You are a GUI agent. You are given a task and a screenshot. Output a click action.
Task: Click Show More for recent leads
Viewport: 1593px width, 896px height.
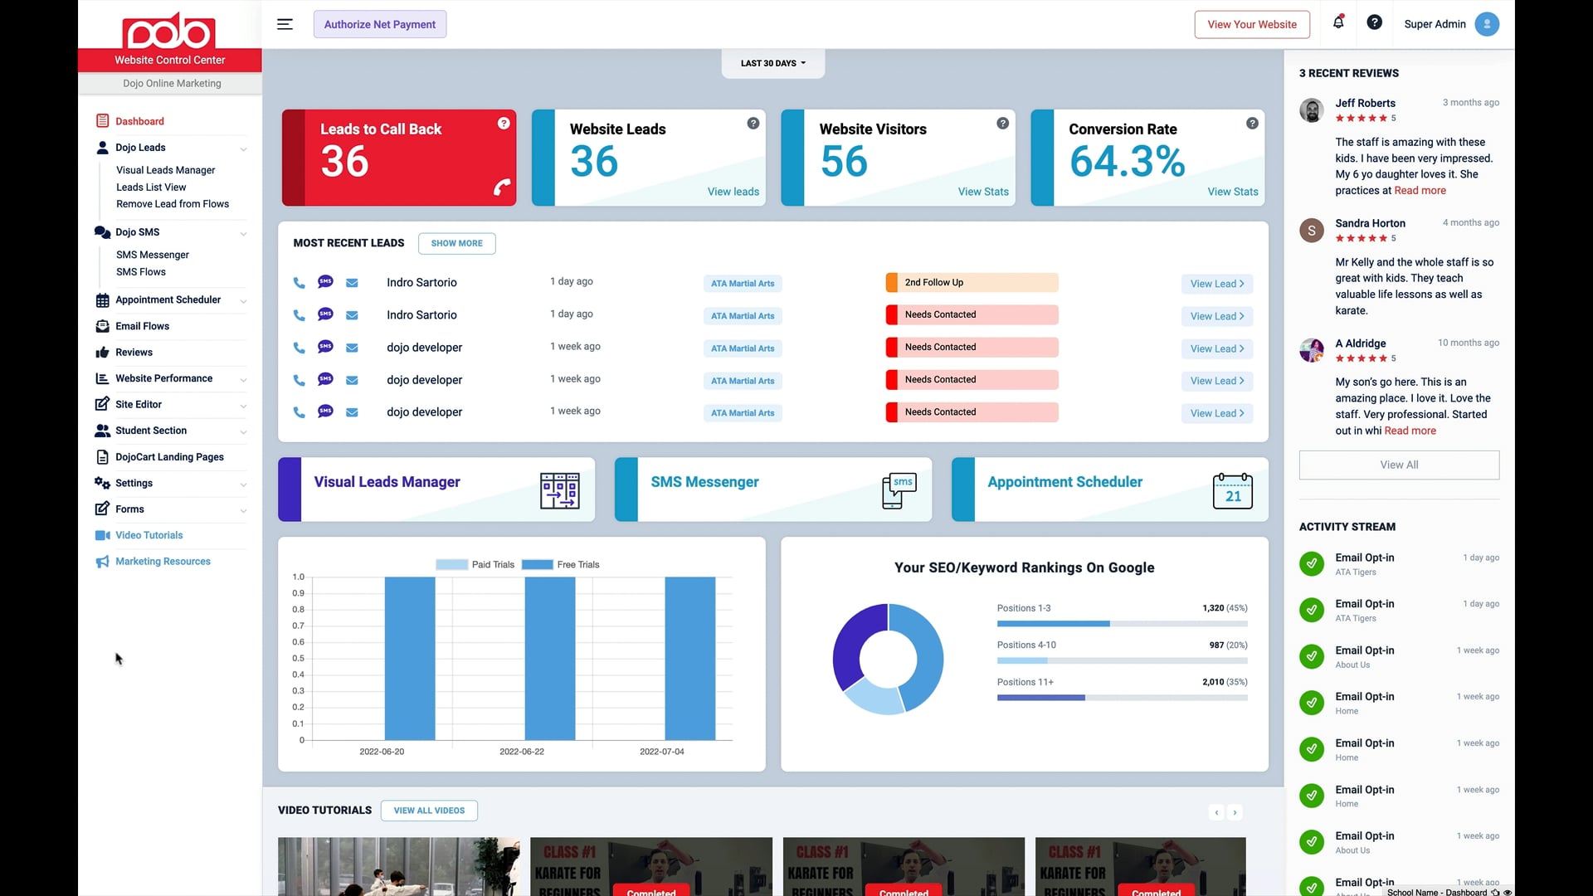pos(457,243)
